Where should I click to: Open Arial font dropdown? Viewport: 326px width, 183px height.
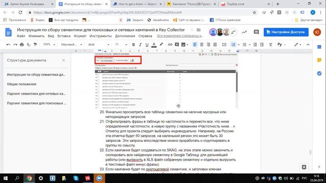(x=98, y=44)
